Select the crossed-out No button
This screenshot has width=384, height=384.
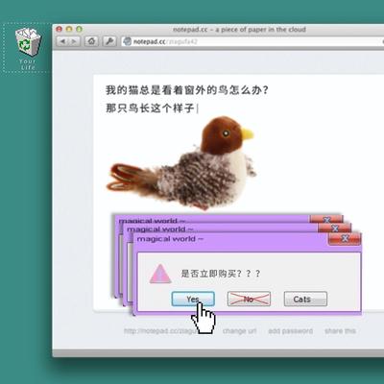coord(249,299)
